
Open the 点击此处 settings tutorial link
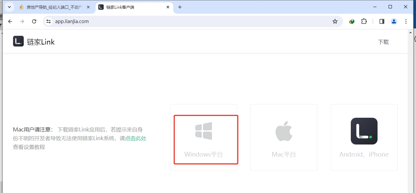pos(136,138)
